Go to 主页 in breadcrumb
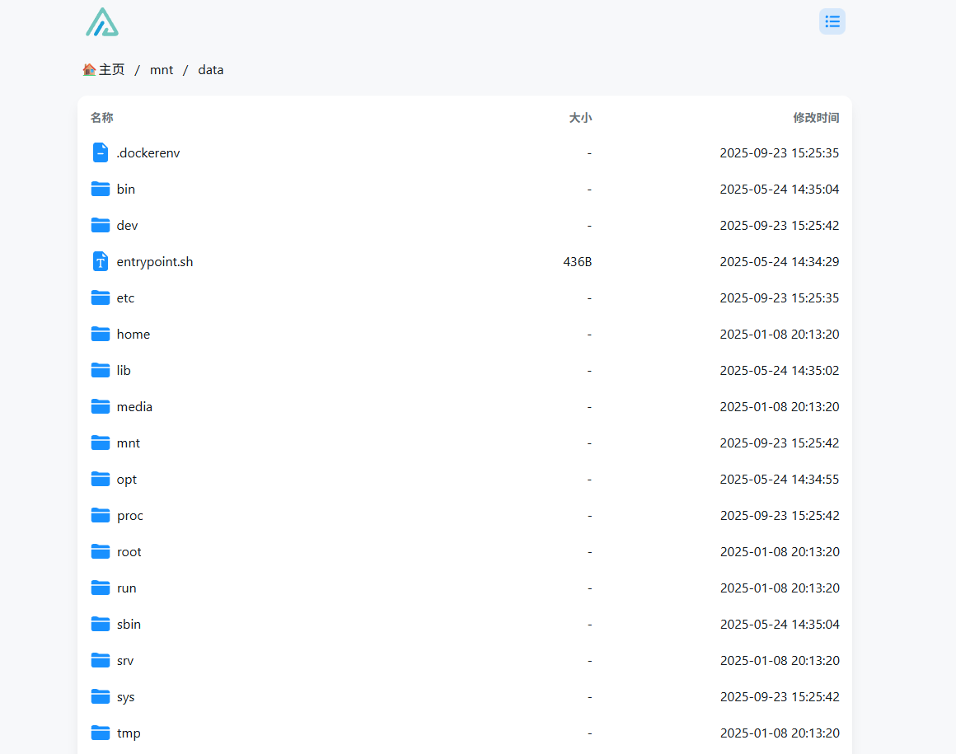This screenshot has width=956, height=754. pyautogui.click(x=112, y=70)
